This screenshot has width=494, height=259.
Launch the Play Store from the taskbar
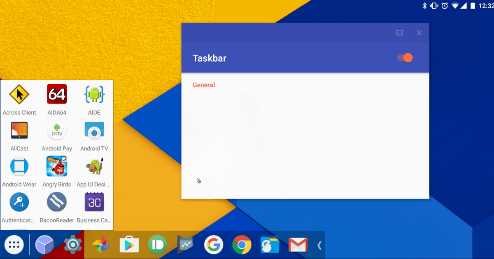click(x=129, y=245)
